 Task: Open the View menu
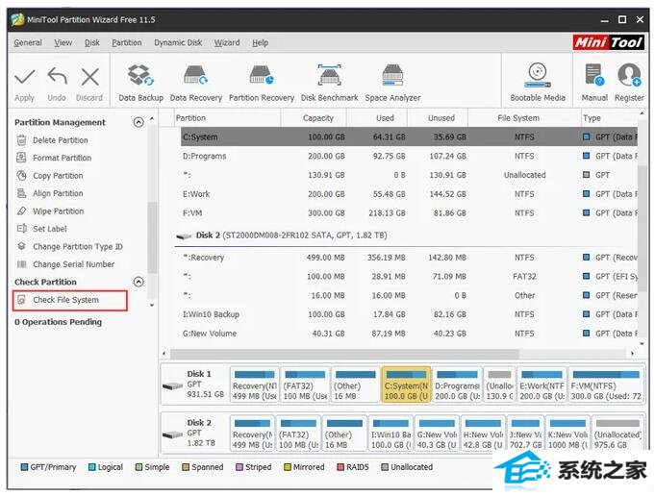63,42
